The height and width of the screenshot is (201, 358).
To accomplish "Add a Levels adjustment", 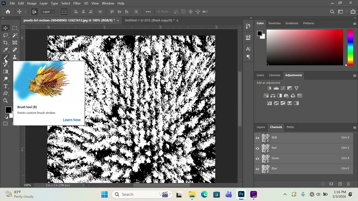I will click(276, 88).
